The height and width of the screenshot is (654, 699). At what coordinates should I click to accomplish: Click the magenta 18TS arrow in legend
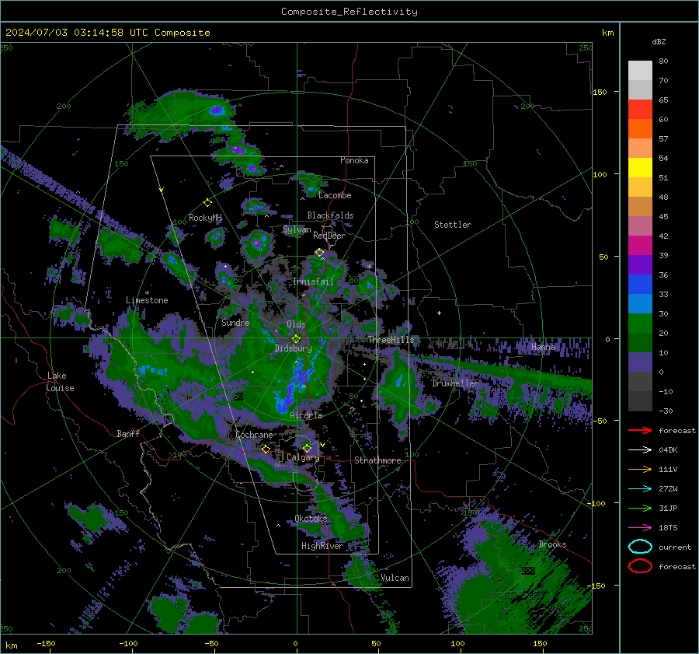click(640, 528)
